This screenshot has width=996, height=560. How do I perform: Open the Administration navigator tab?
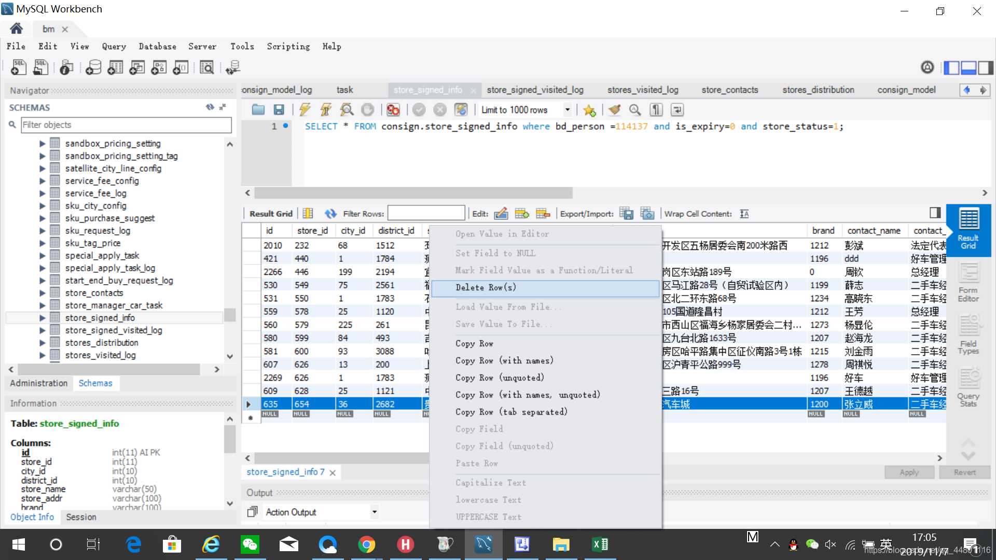click(39, 383)
